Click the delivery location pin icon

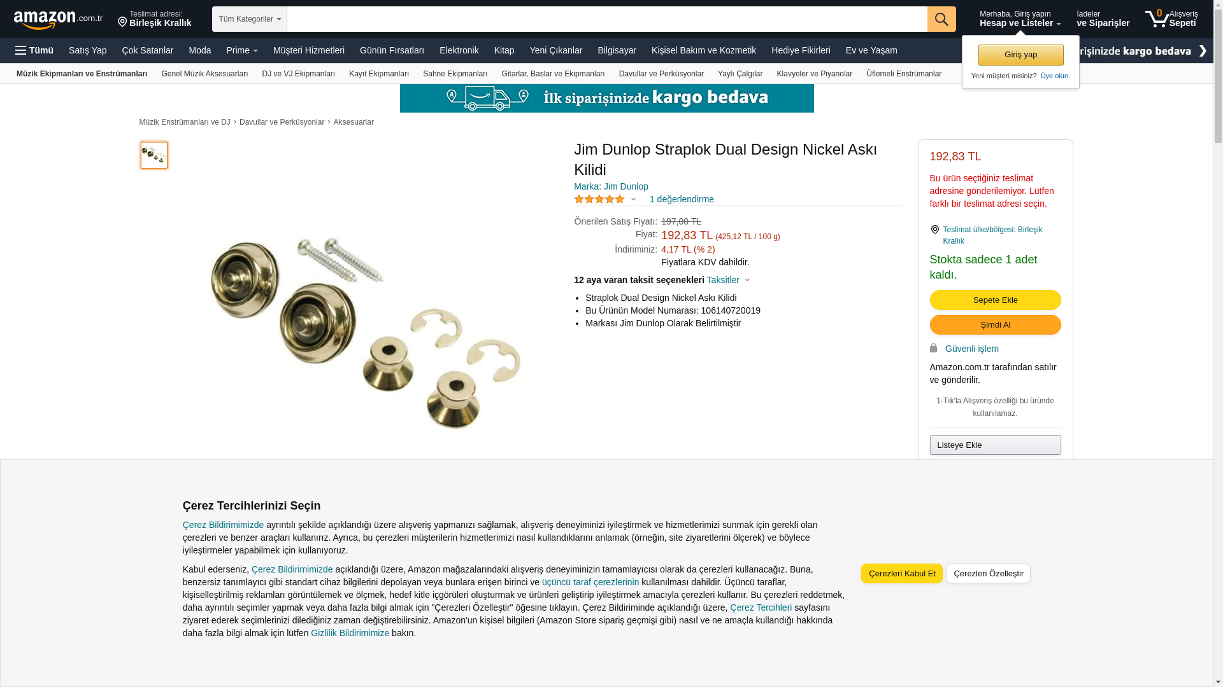click(122, 22)
